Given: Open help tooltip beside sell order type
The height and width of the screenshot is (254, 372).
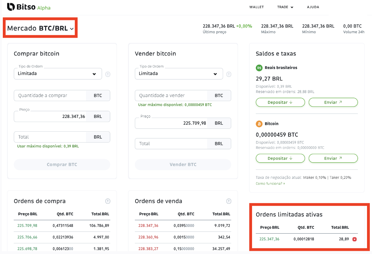Looking at the screenshot, I should [x=229, y=74].
